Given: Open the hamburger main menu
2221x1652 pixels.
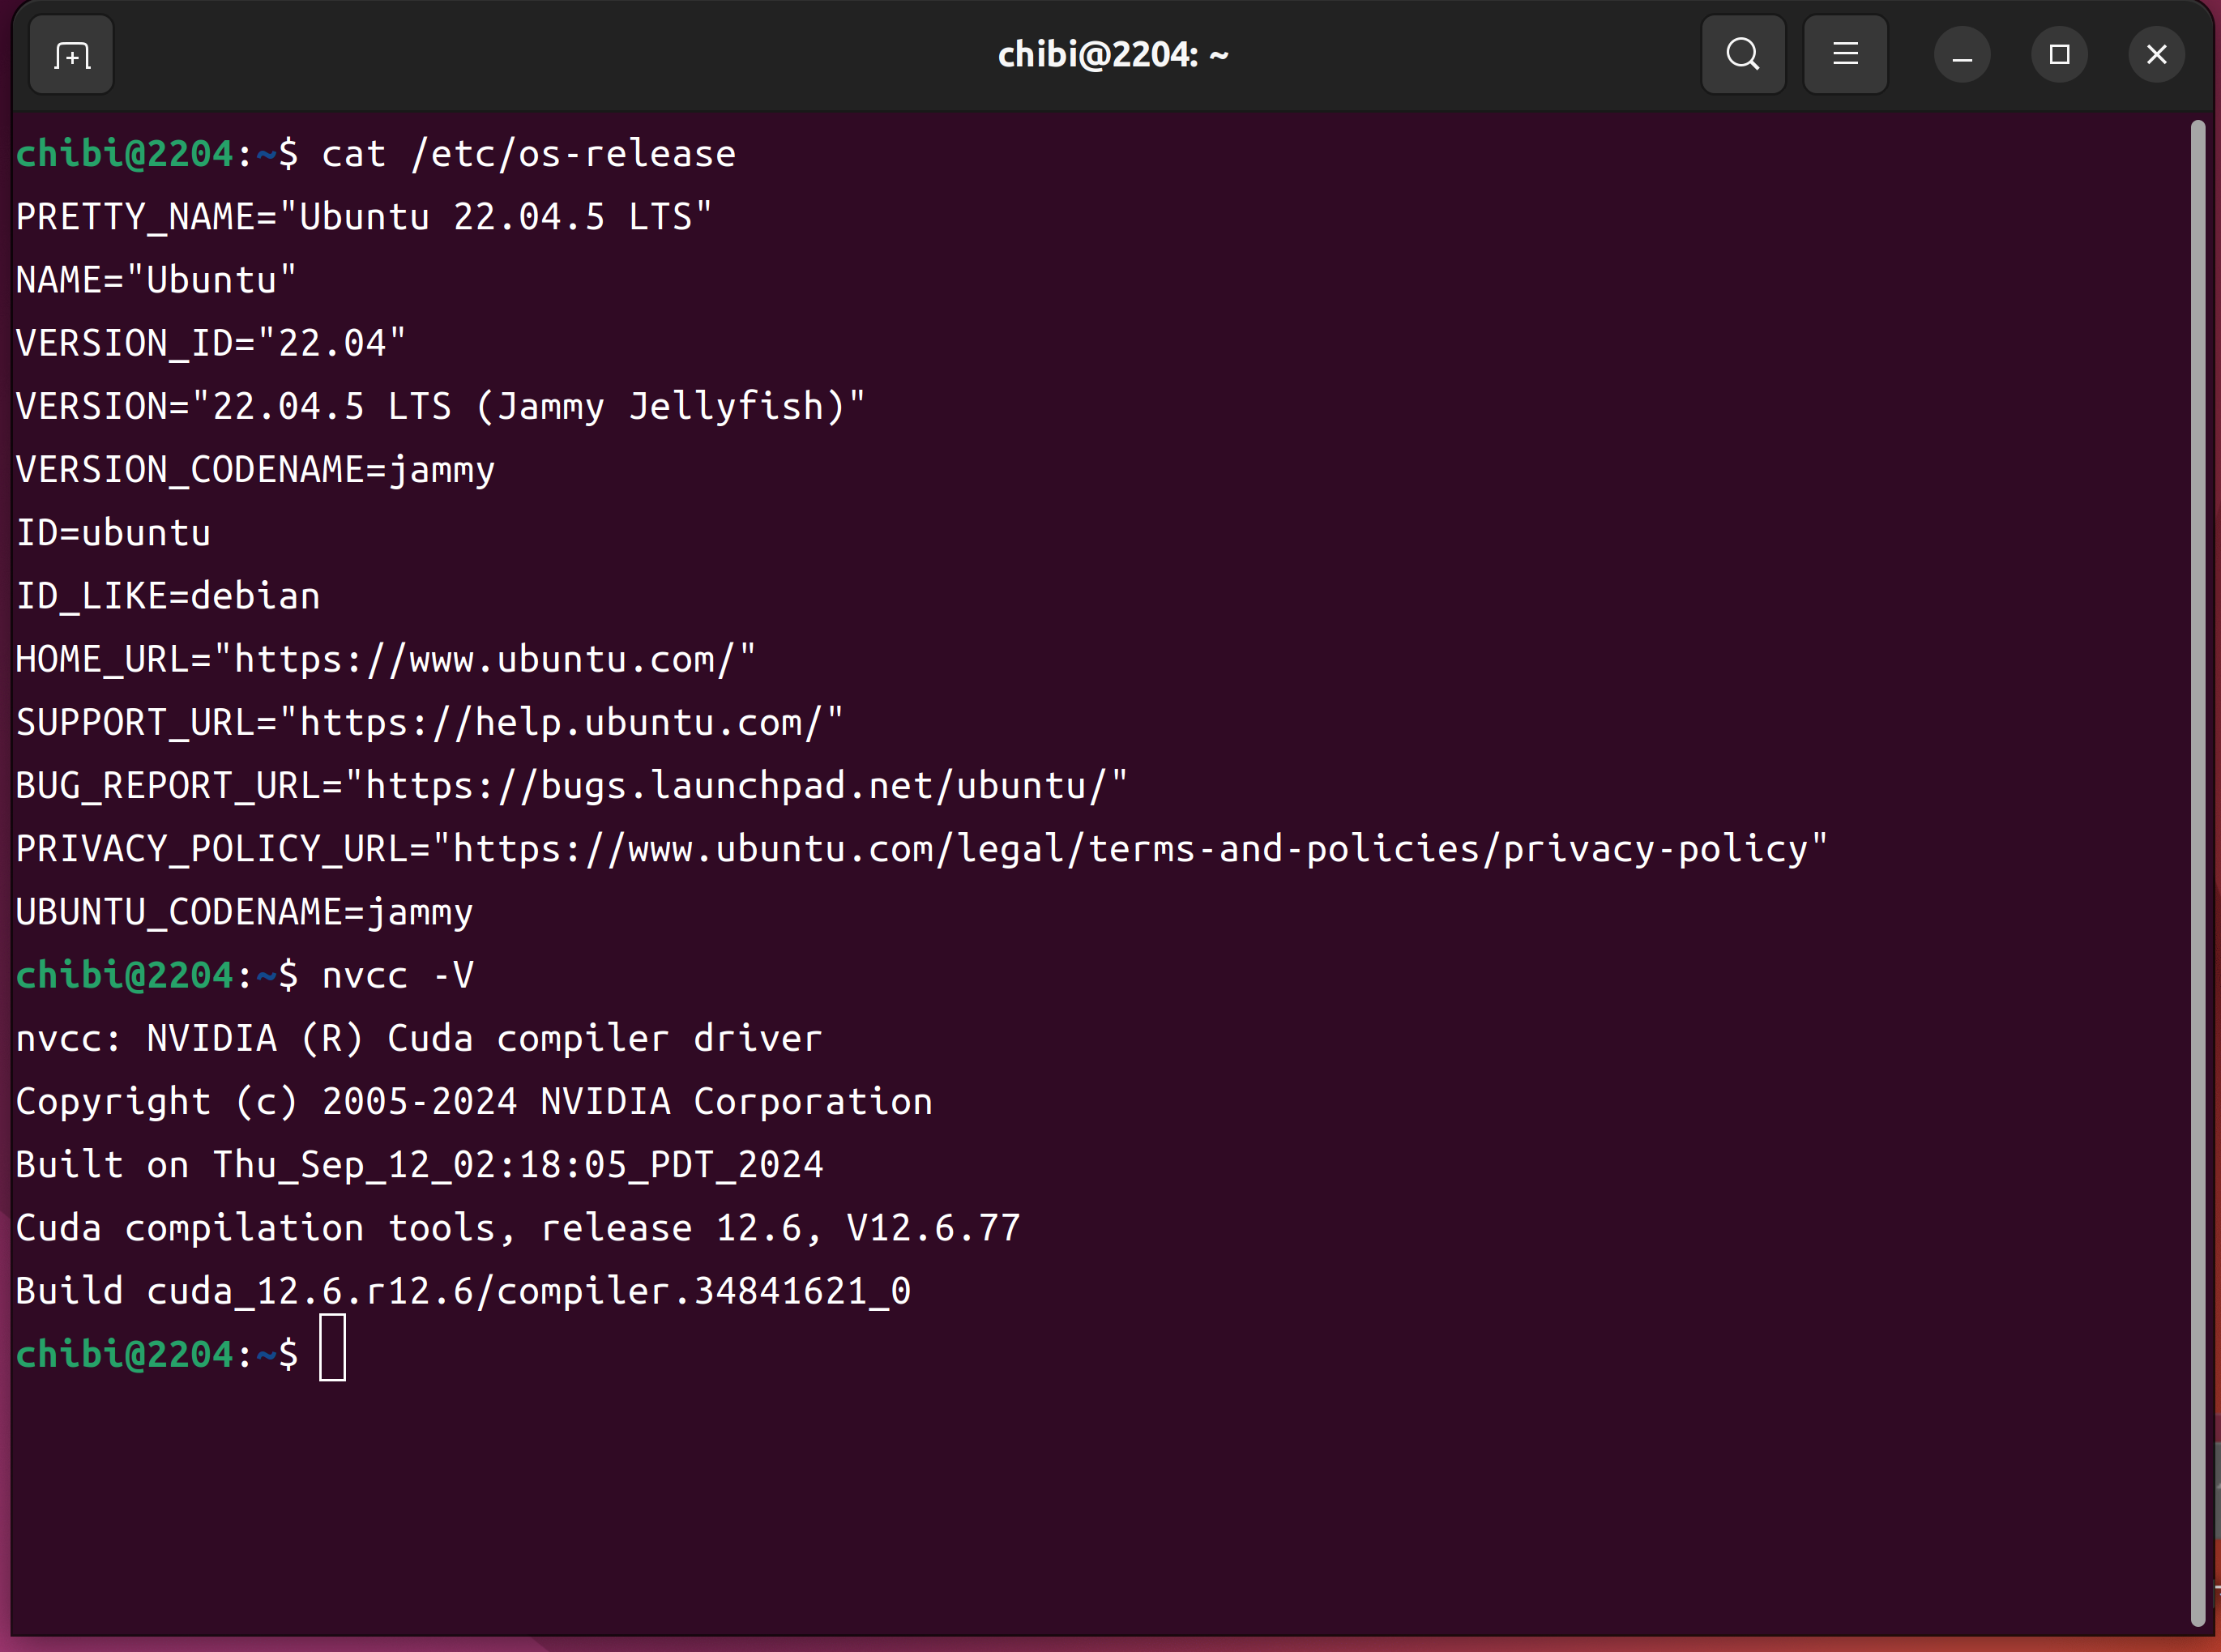Looking at the screenshot, I should click(1845, 55).
